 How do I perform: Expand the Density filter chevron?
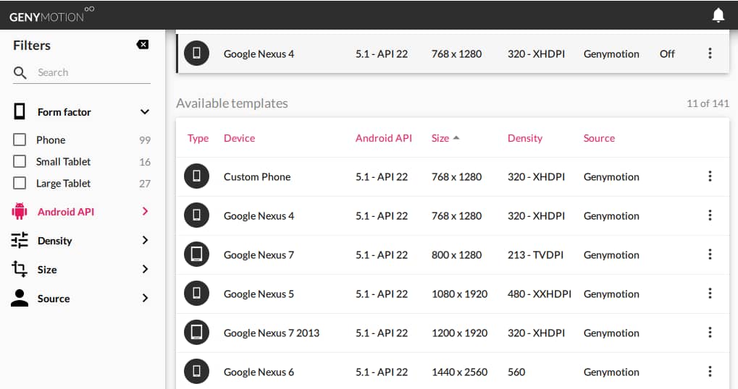[x=145, y=240]
